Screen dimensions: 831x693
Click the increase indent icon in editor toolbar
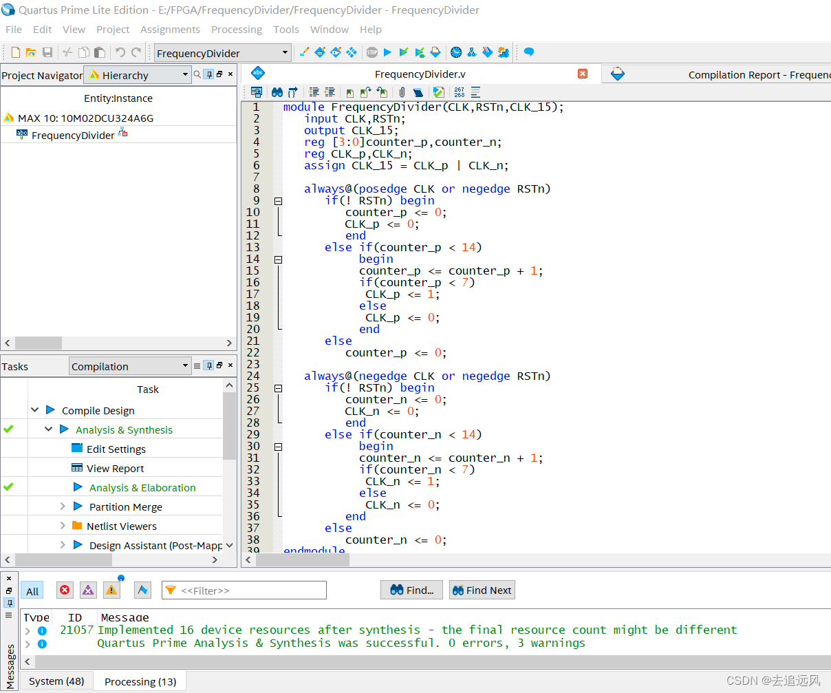click(314, 92)
